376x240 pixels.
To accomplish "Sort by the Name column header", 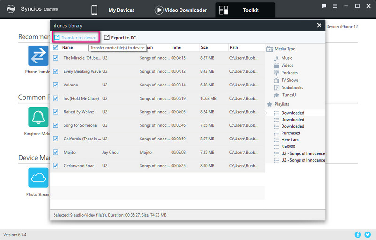I will click(x=67, y=47).
